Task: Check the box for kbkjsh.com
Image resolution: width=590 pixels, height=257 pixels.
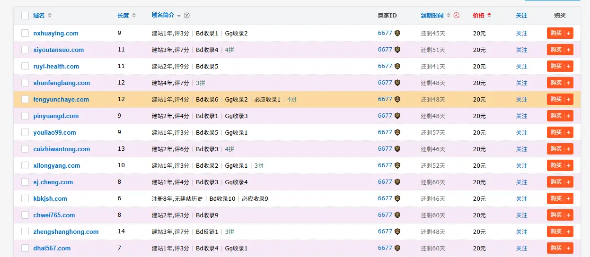Action: pyautogui.click(x=25, y=198)
